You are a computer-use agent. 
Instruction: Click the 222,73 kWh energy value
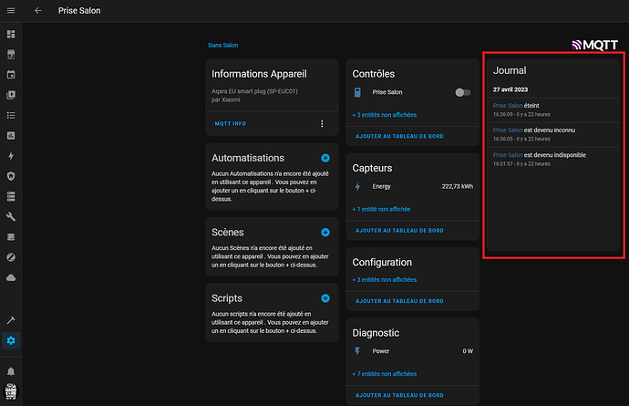tap(458, 186)
